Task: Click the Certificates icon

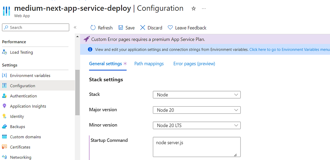Action: [4, 147]
